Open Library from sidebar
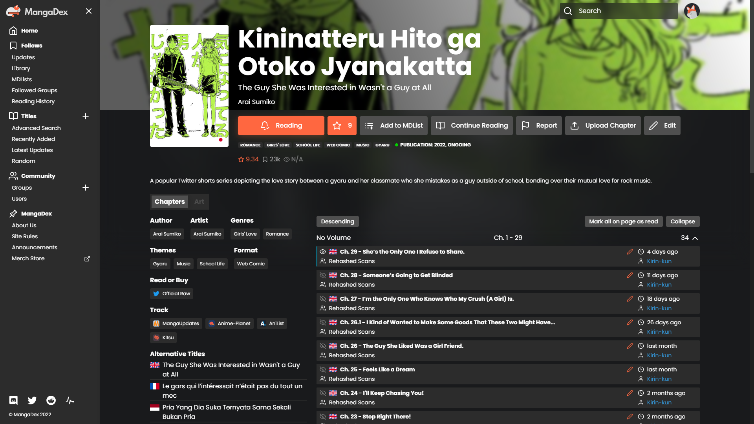 coord(21,68)
